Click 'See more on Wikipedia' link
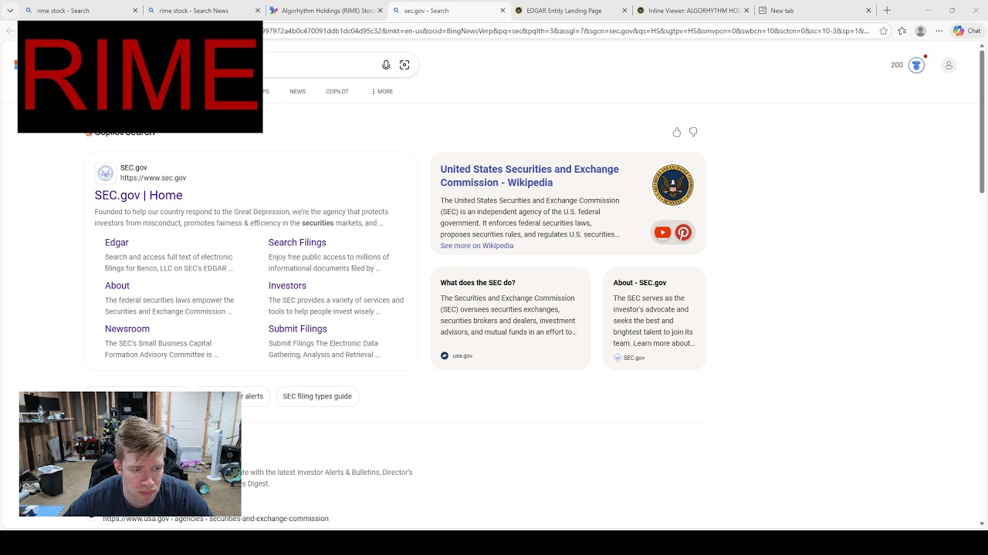Screen dimensions: 988x555 tap(476, 246)
